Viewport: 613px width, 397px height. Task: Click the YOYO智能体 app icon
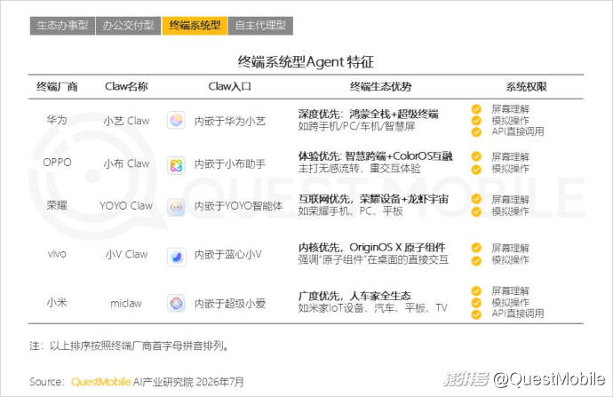[176, 207]
